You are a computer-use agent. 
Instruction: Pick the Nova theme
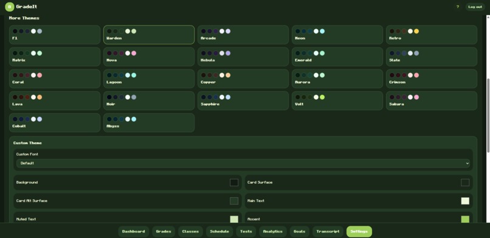[149, 57]
